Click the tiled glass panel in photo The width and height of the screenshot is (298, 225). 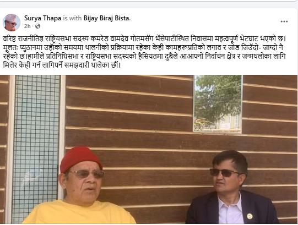coord(36,148)
